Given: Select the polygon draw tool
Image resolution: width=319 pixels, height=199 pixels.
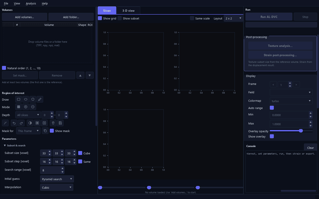Looking at the screenshot, I should pos(33,99).
